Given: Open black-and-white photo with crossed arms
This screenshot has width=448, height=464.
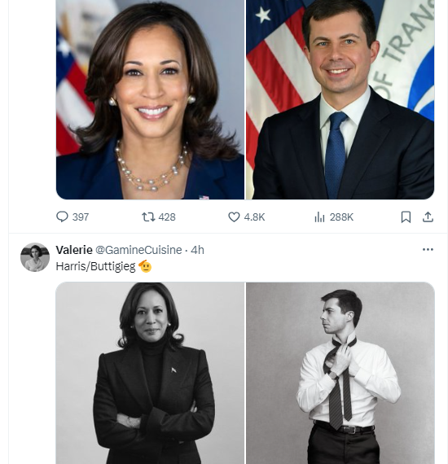Looking at the screenshot, I should pos(150,373).
